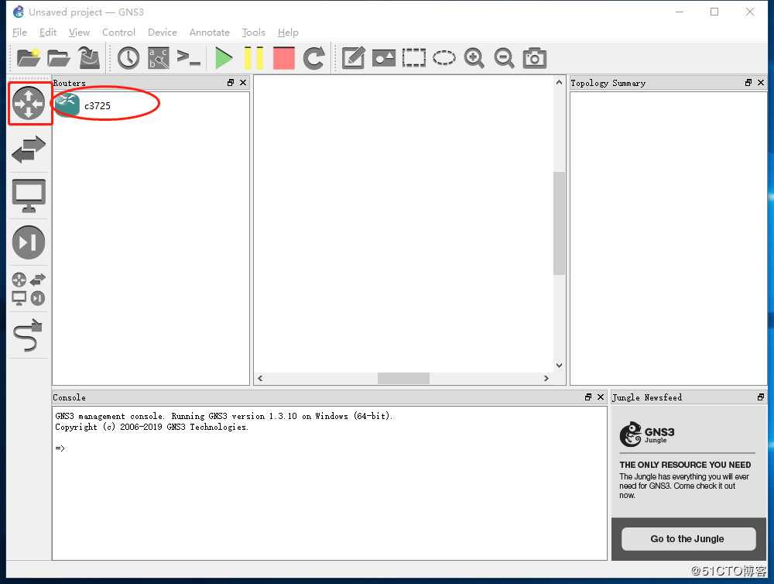Open the Help menu
Viewport: 774px width, 584px height.
tap(288, 32)
